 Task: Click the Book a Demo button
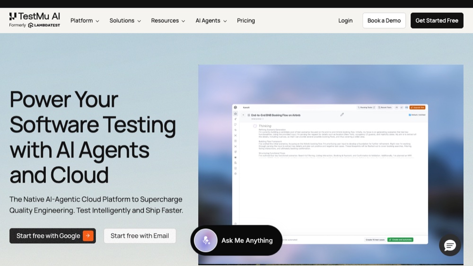(x=384, y=20)
